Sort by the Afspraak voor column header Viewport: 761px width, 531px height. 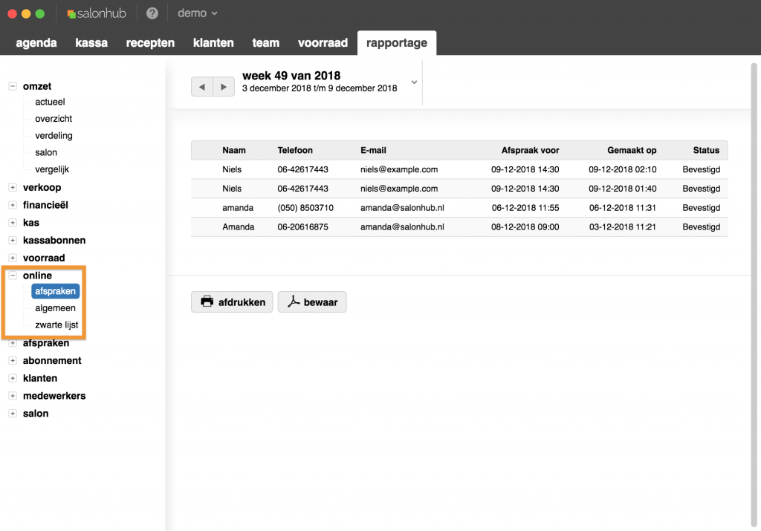(530, 150)
